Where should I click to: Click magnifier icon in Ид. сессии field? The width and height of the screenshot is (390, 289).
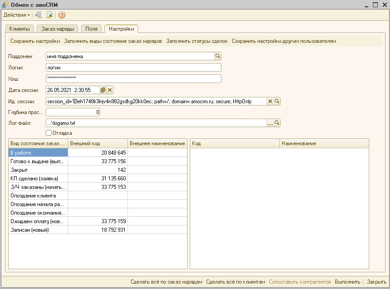click(x=277, y=101)
